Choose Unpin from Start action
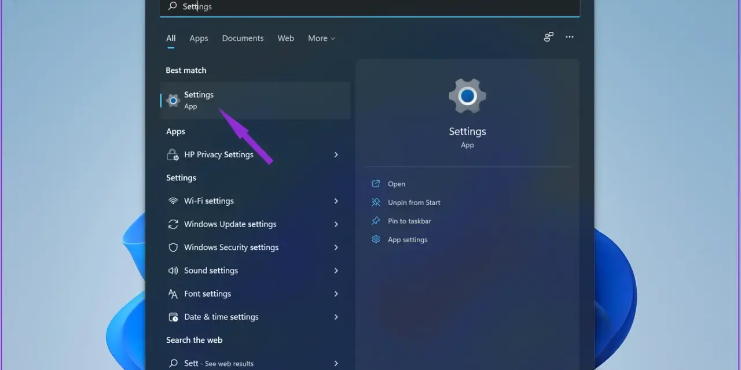The image size is (741, 370). (414, 202)
